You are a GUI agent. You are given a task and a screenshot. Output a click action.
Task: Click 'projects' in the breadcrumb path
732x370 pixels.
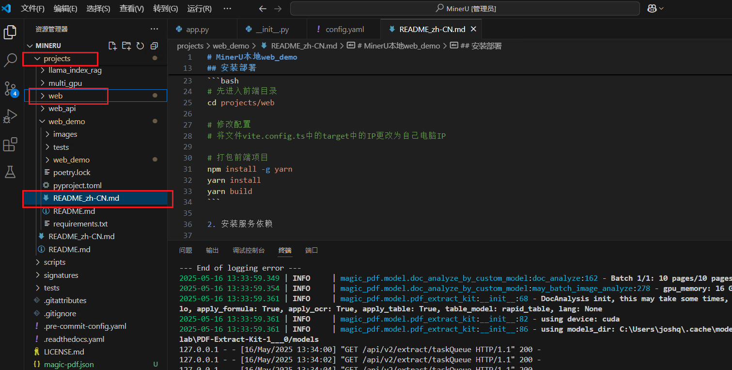click(x=190, y=46)
